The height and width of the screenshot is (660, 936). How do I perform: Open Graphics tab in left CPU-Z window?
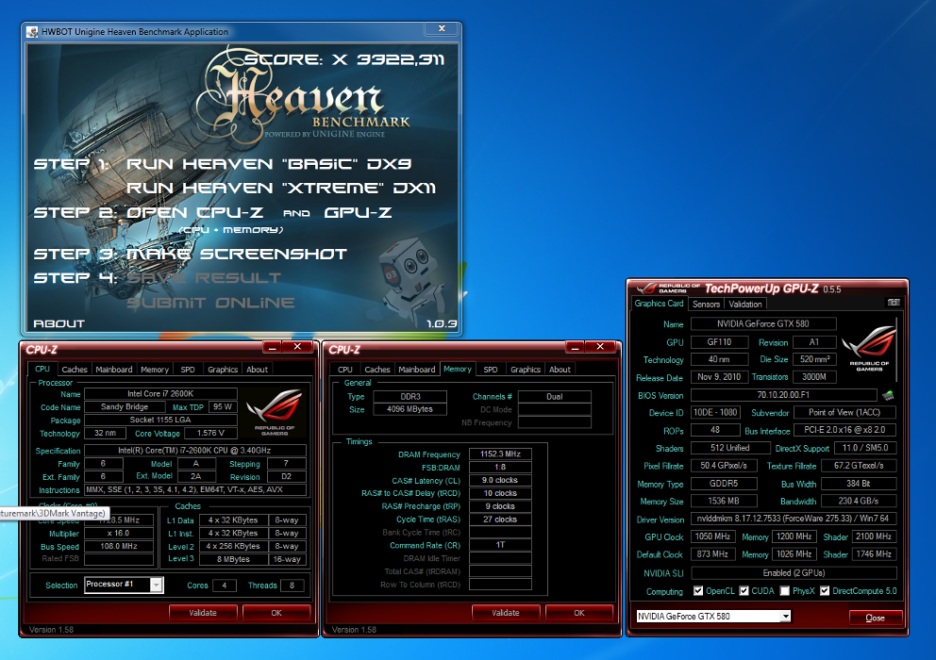(x=223, y=370)
